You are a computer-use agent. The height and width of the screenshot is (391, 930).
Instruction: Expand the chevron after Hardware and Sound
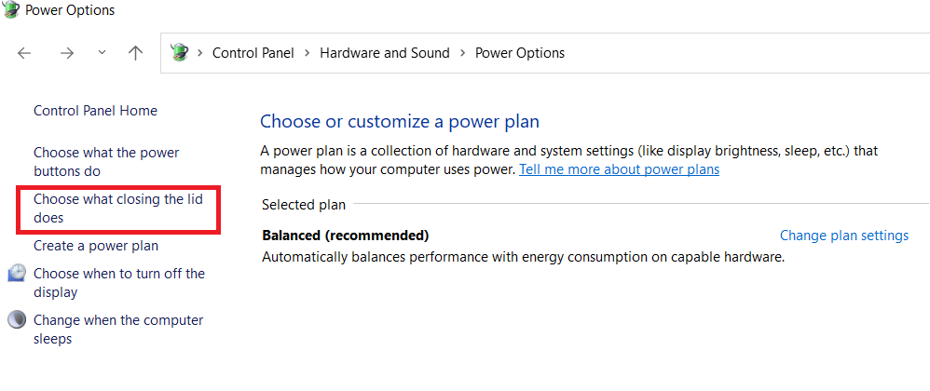(462, 53)
